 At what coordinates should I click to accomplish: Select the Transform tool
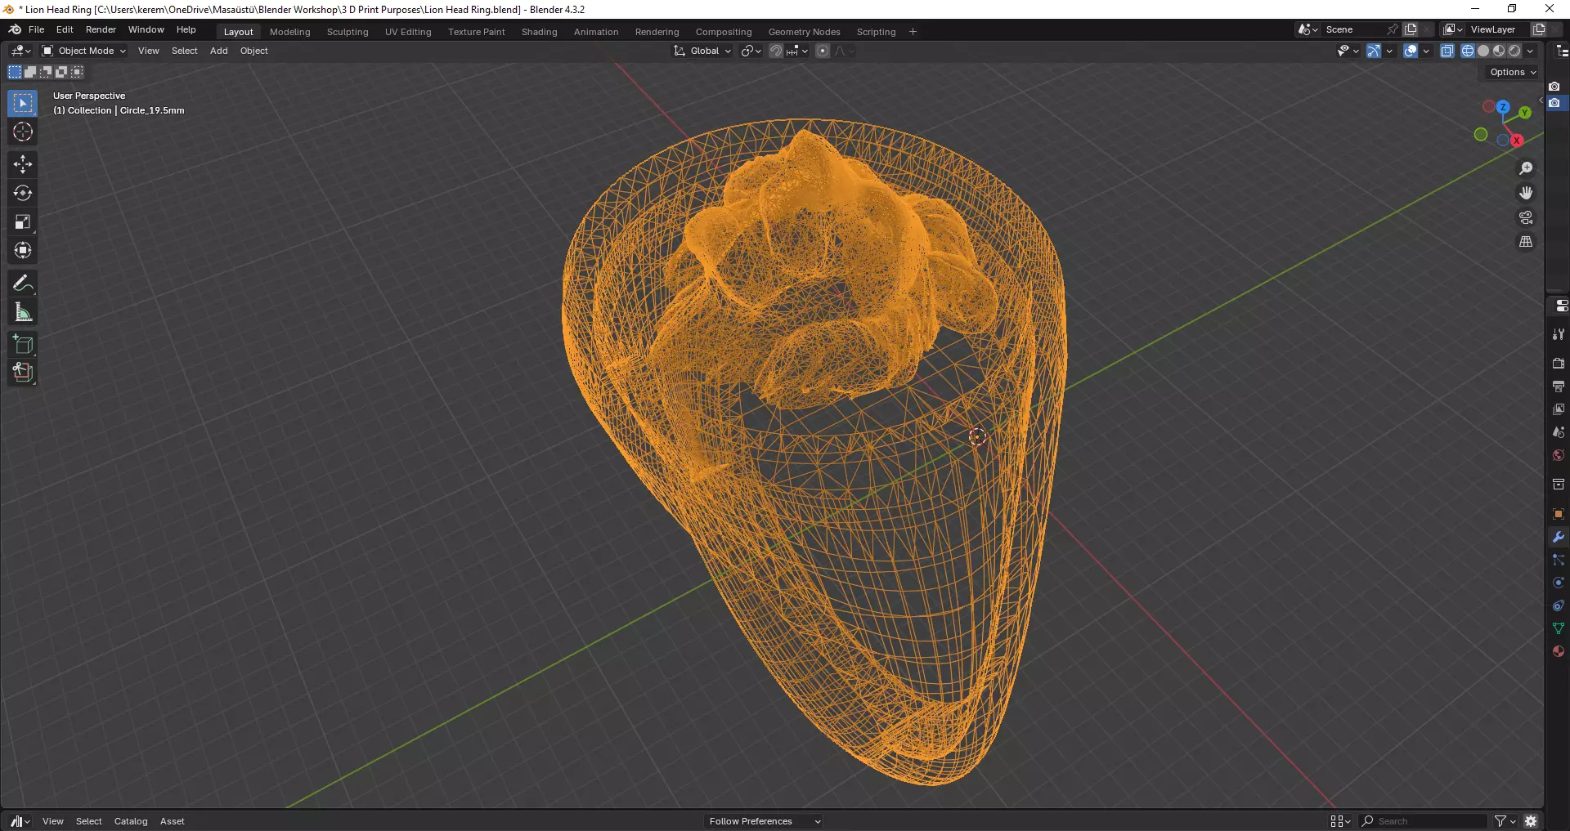coord(23,250)
